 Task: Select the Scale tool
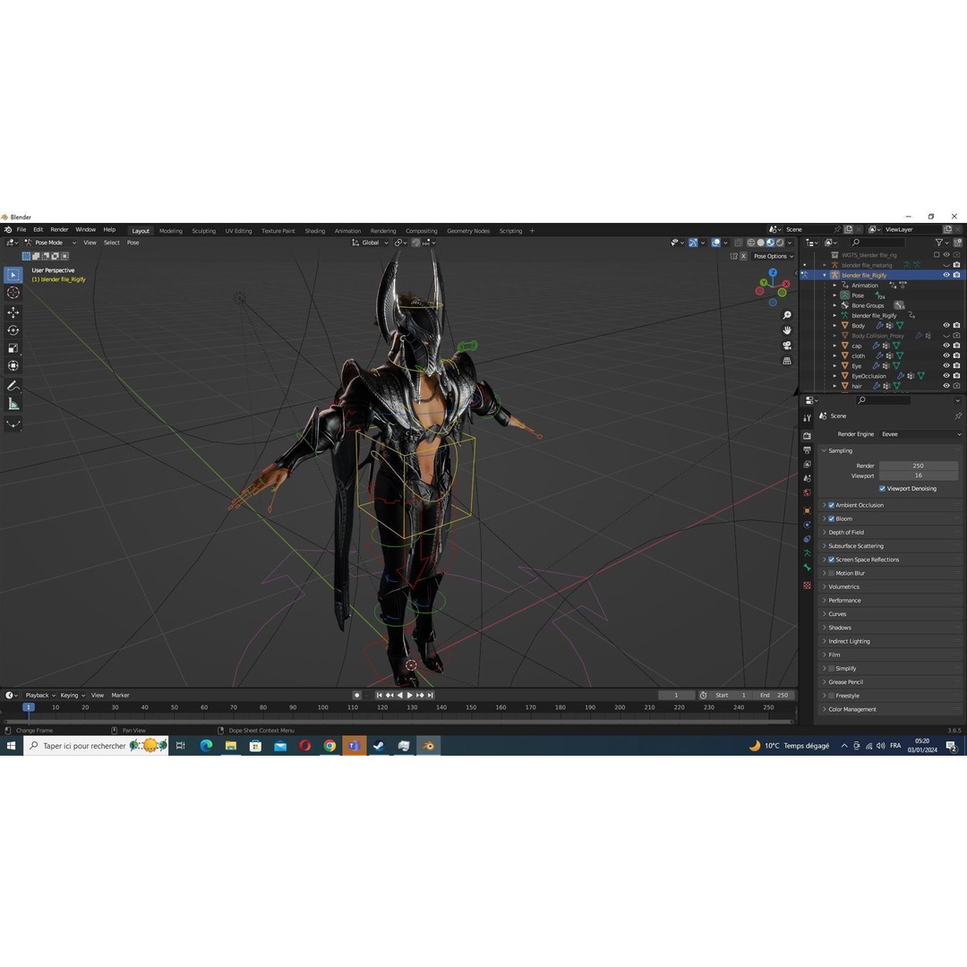[x=13, y=348]
